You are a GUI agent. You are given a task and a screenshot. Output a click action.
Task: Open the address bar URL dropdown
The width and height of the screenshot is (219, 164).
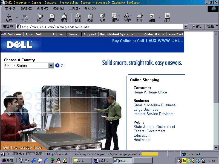(186, 27)
